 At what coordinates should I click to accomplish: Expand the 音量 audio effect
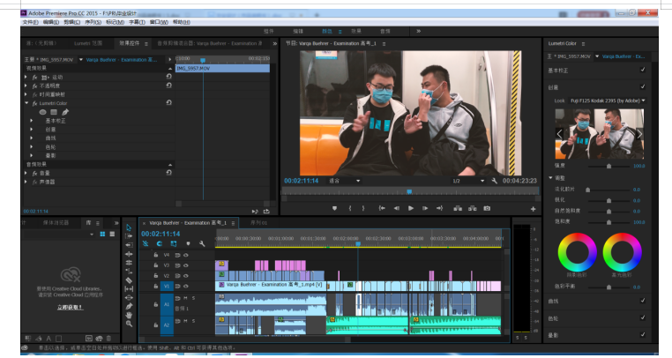[x=26, y=173]
